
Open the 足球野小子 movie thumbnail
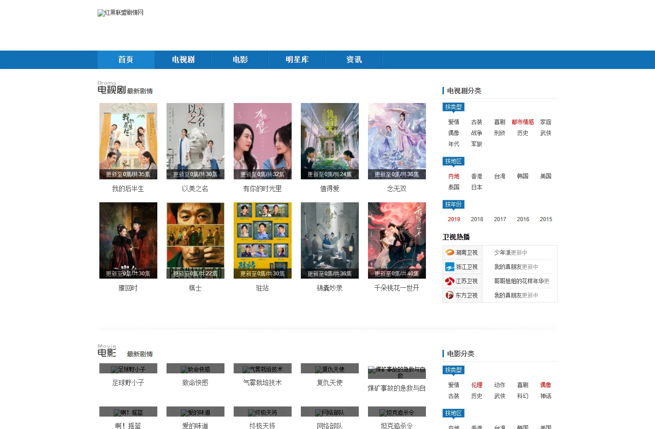coord(128,369)
